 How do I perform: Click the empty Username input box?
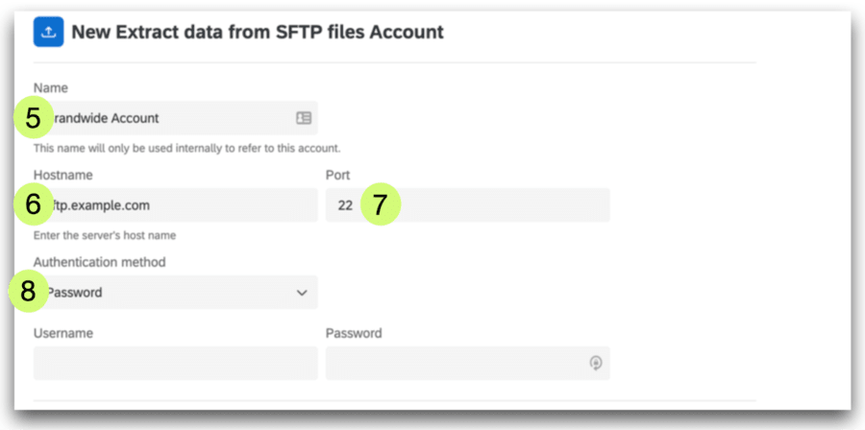tap(175, 364)
